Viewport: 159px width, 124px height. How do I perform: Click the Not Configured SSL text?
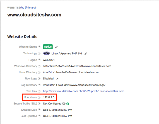(52, 104)
